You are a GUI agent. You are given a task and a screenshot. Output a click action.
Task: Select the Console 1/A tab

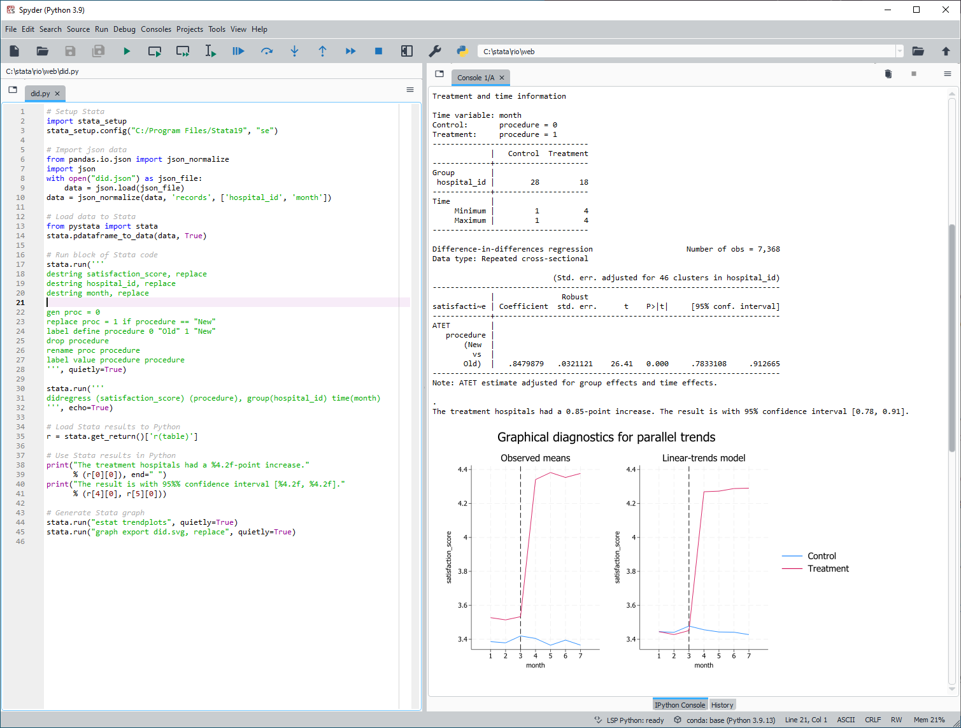tap(475, 78)
